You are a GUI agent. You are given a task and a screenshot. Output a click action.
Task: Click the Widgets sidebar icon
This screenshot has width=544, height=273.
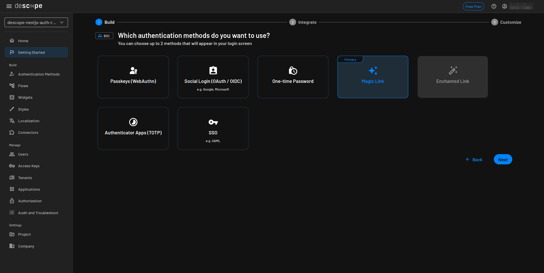(12, 97)
